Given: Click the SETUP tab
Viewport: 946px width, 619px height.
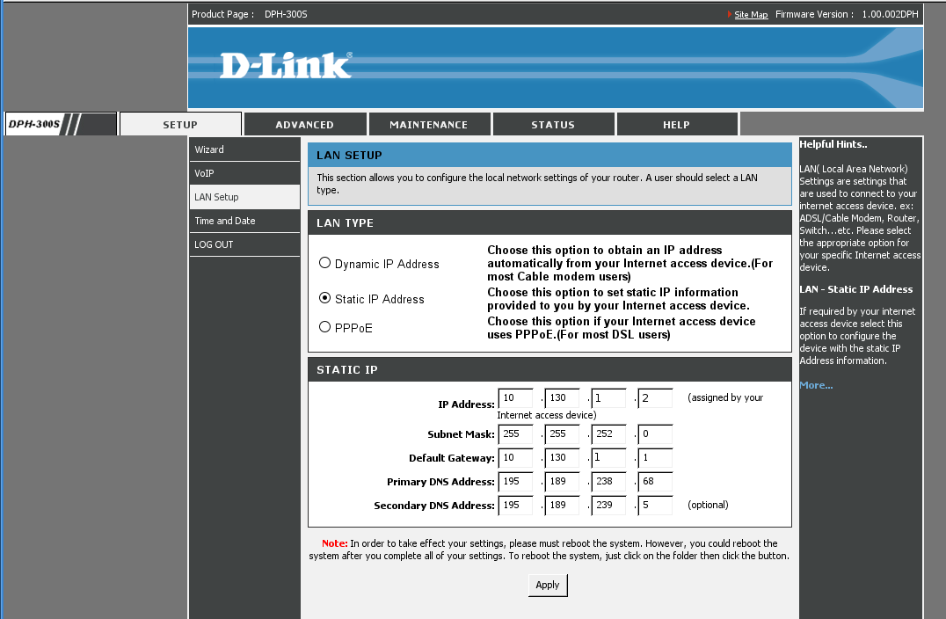Looking at the screenshot, I should (180, 125).
